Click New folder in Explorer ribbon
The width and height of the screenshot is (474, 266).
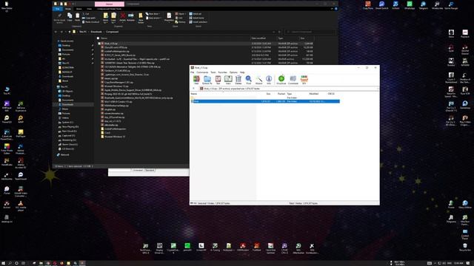[x=141, y=18]
